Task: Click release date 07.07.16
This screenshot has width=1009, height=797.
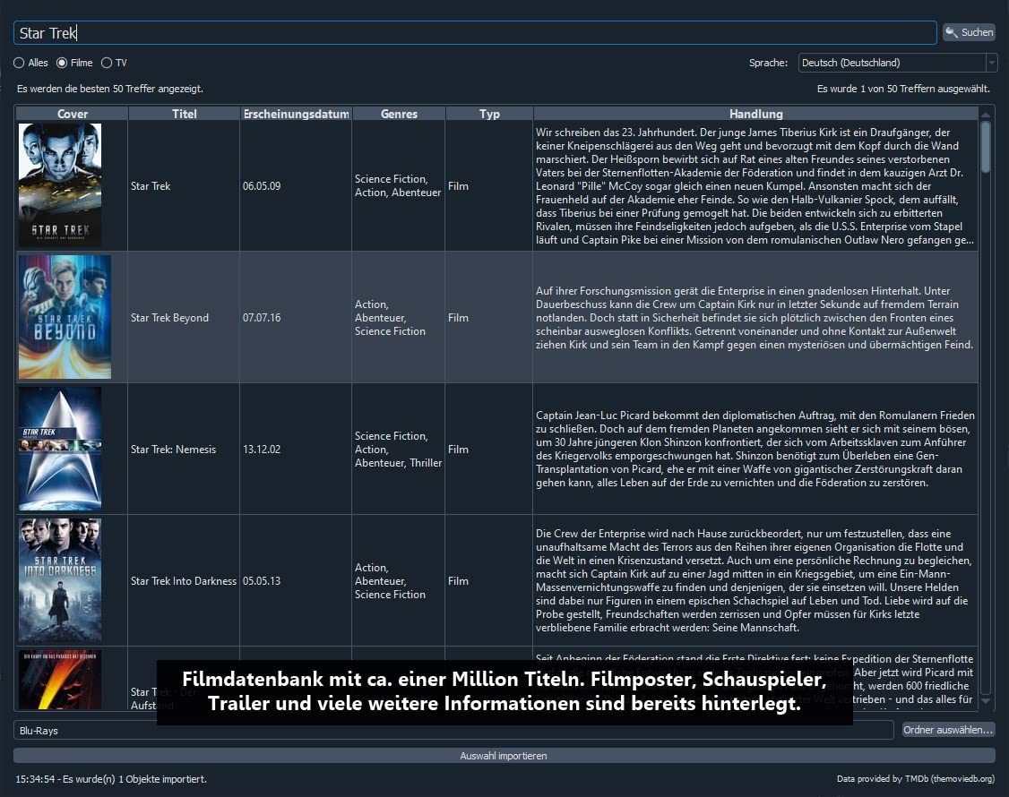Action: tap(262, 318)
